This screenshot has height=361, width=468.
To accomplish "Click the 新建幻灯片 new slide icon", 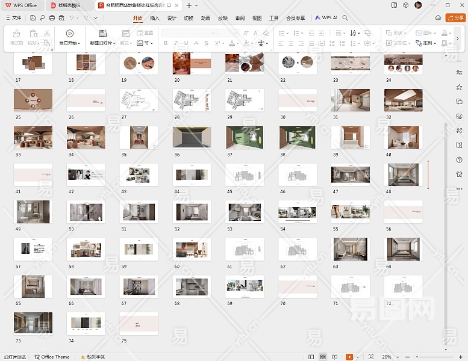I will click(x=102, y=34).
